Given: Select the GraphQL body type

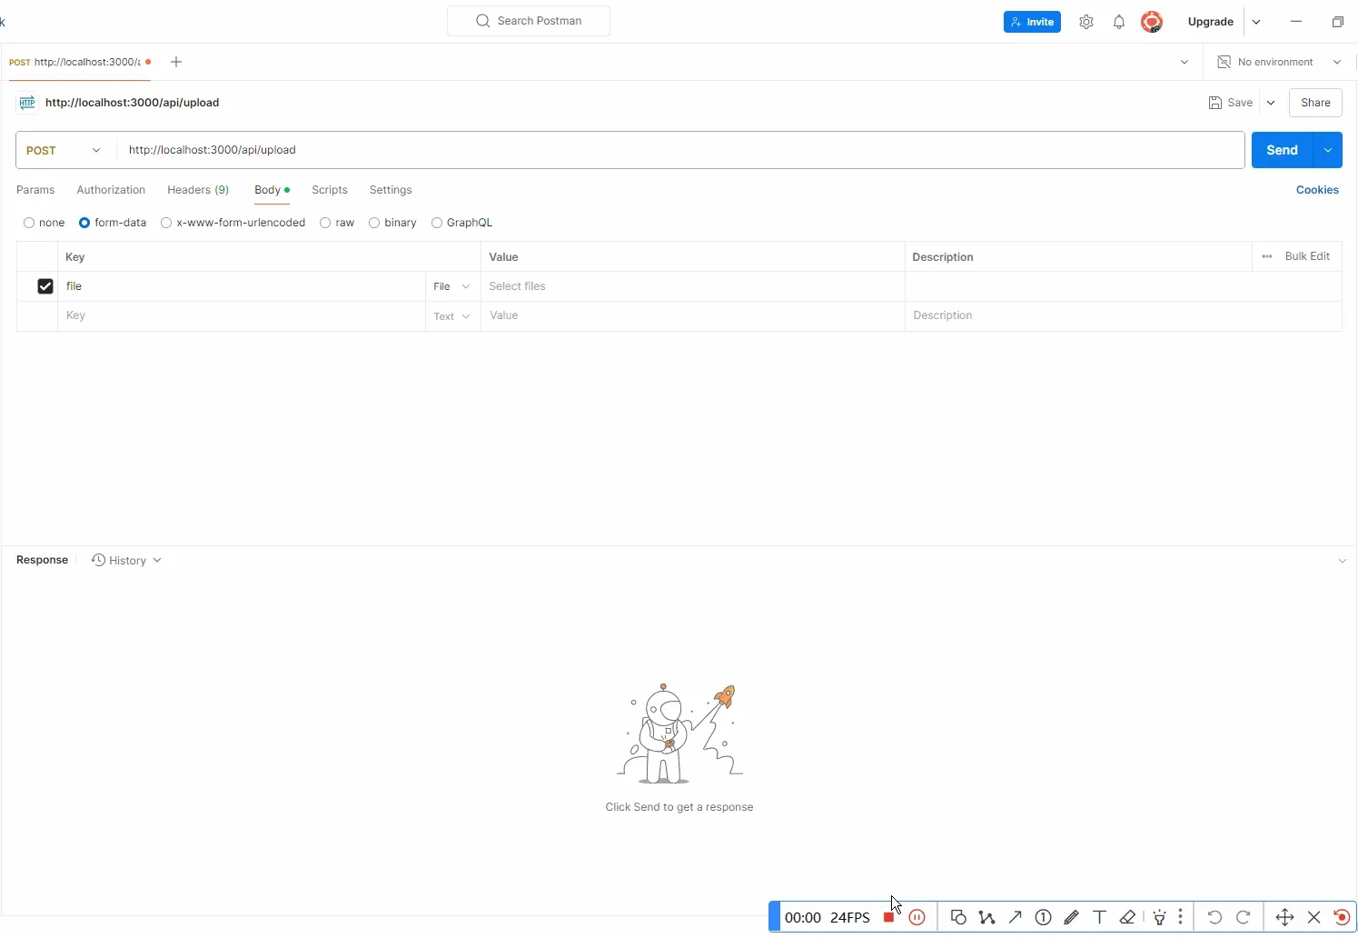Looking at the screenshot, I should click(x=437, y=223).
